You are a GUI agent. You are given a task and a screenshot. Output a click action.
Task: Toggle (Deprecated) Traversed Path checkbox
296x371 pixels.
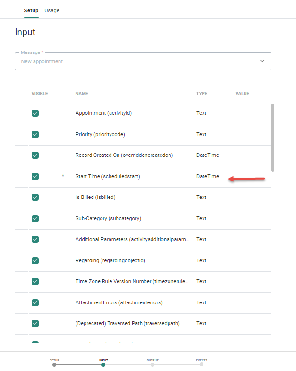coord(35,324)
